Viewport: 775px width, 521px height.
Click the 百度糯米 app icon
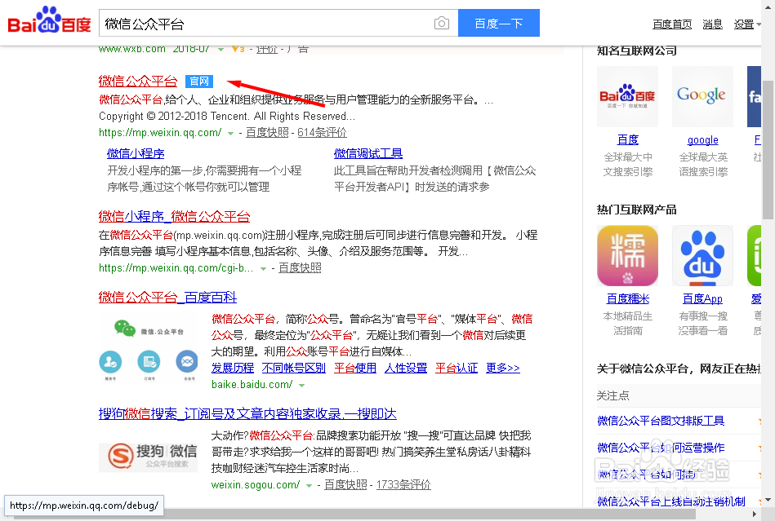pos(628,255)
